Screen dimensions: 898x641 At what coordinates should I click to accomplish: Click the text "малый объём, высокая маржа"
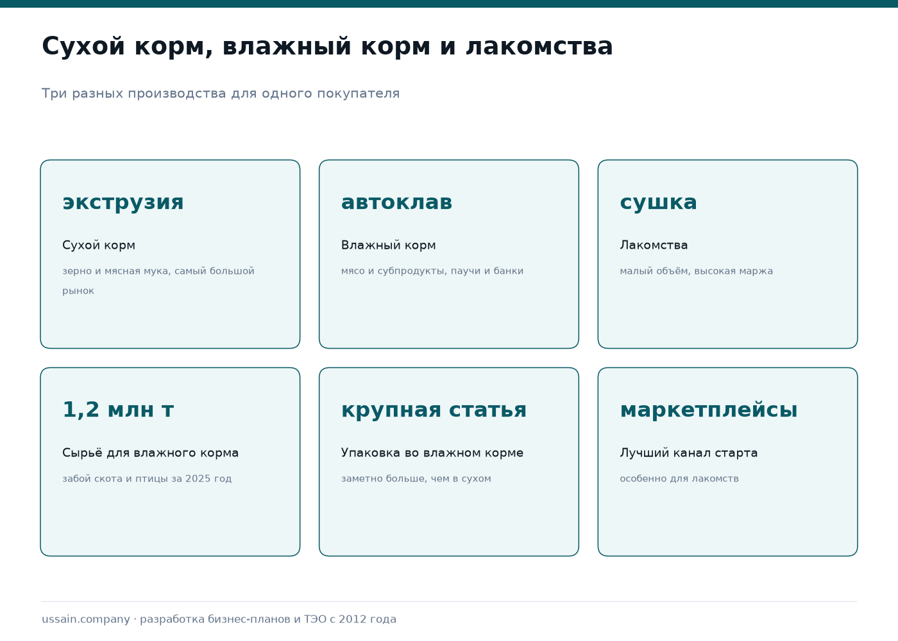(x=696, y=271)
